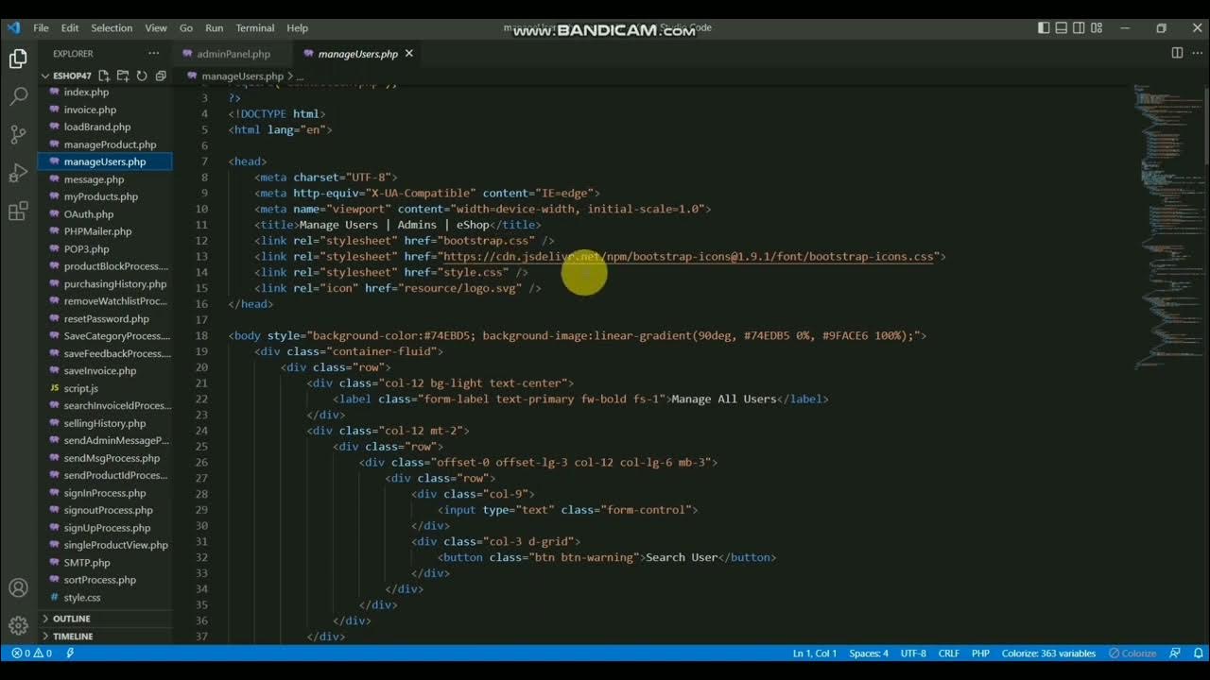
Task: Open message.php in the Explorer
Action: click(94, 179)
